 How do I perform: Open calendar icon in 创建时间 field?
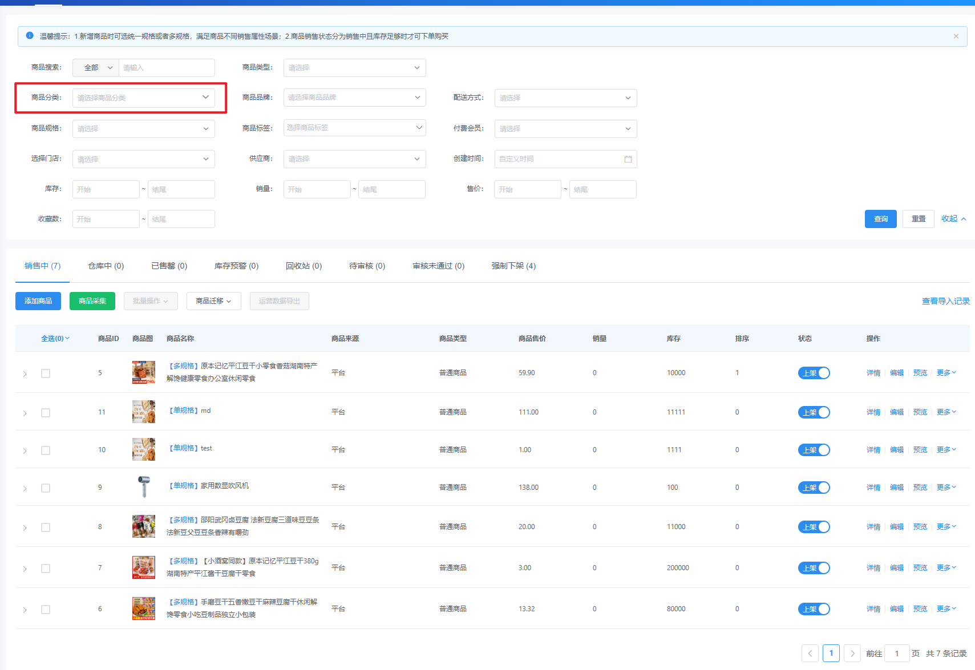[x=628, y=159]
